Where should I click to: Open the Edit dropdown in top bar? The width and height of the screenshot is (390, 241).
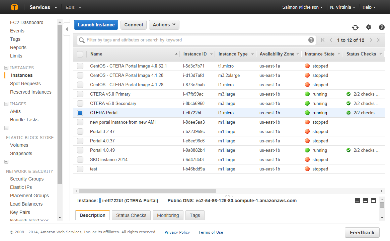pyautogui.click(x=73, y=7)
